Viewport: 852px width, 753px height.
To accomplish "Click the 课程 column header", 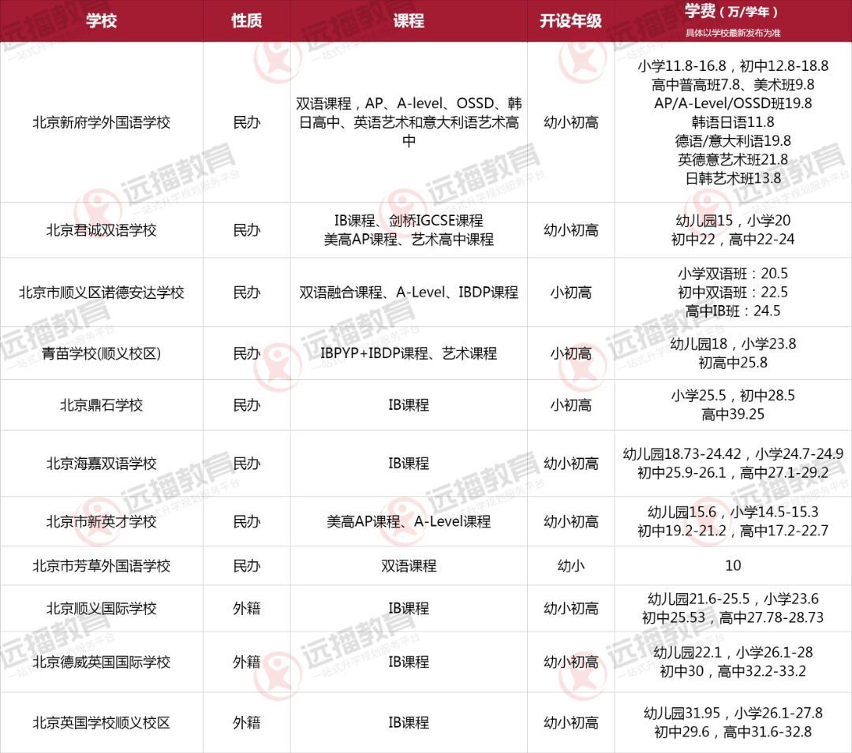I will (x=409, y=21).
